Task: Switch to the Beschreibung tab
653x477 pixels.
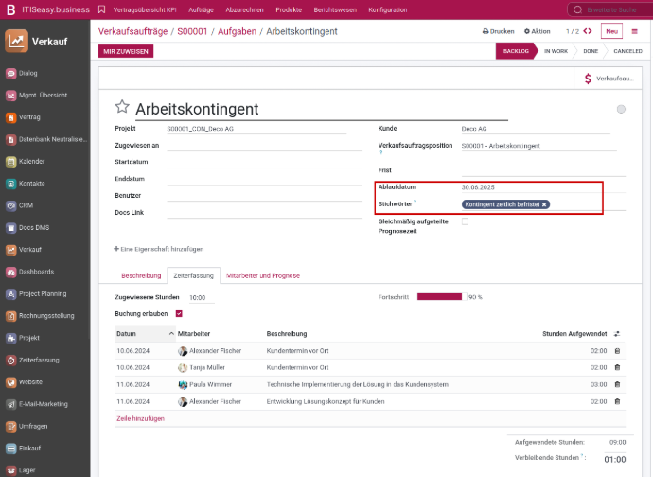Action: (141, 275)
